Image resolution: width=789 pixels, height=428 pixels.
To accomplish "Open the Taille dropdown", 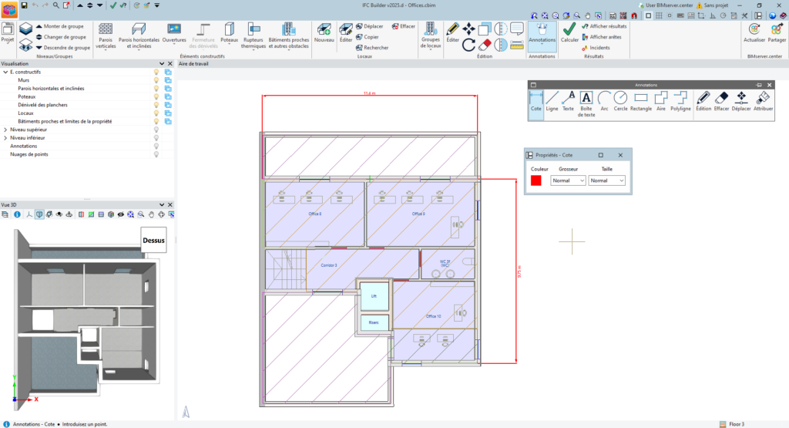I will pyautogui.click(x=606, y=180).
